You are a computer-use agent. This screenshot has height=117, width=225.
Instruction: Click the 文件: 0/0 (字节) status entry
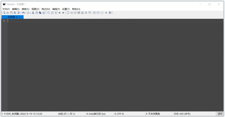click(182, 114)
